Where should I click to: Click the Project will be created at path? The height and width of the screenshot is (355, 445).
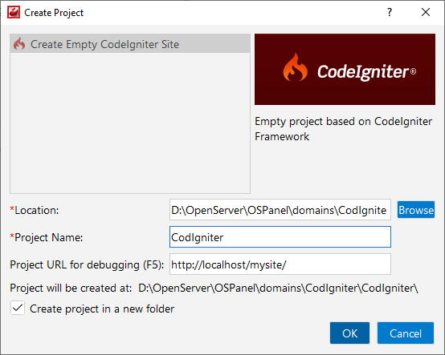click(x=278, y=288)
